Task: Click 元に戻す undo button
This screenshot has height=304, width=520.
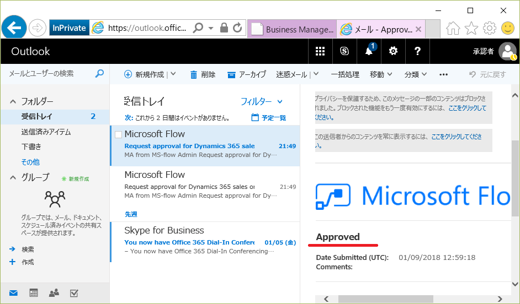Action: [487, 74]
